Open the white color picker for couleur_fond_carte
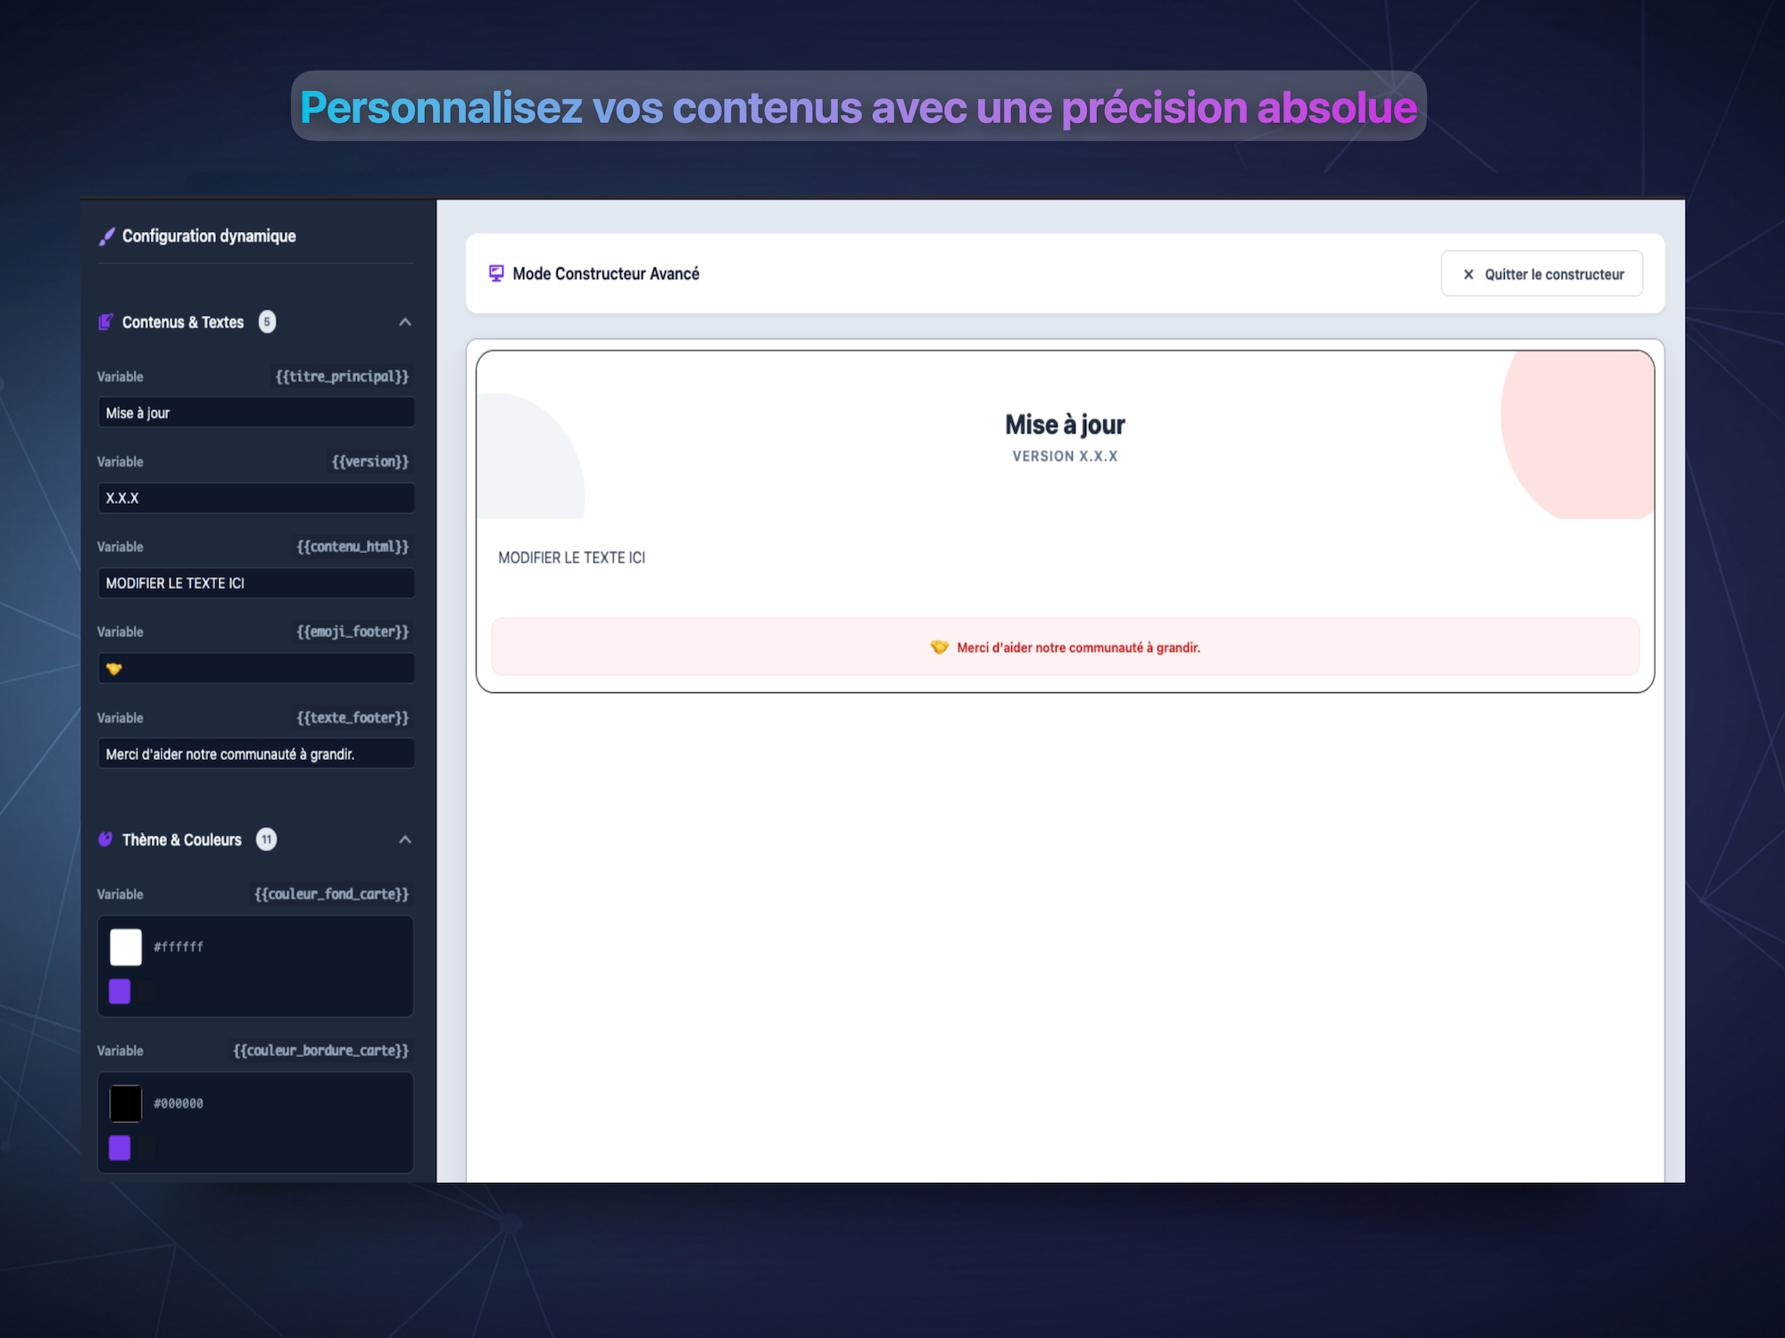The image size is (1785, 1338). tap(126, 947)
